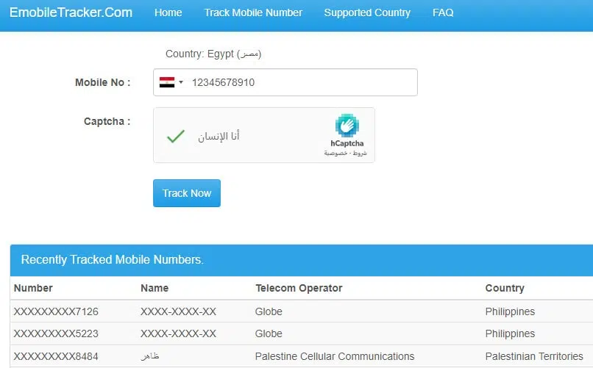The image size is (593, 368).
Task: Focus the Mobile No input field
Action: (x=285, y=82)
